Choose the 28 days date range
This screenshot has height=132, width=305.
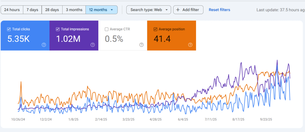(x=52, y=10)
